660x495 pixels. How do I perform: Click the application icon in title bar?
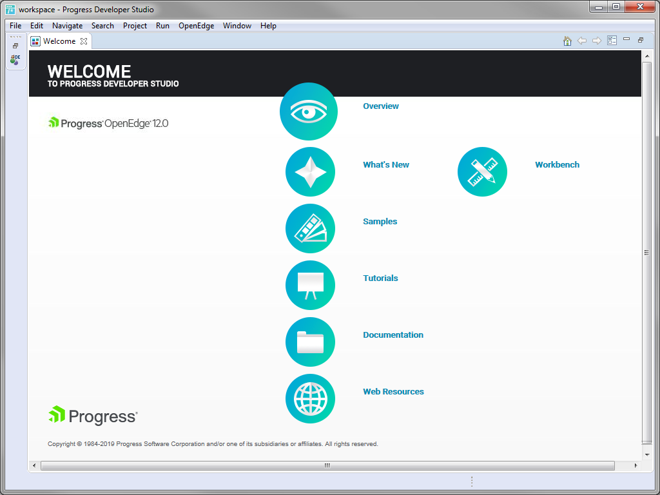pos(10,9)
